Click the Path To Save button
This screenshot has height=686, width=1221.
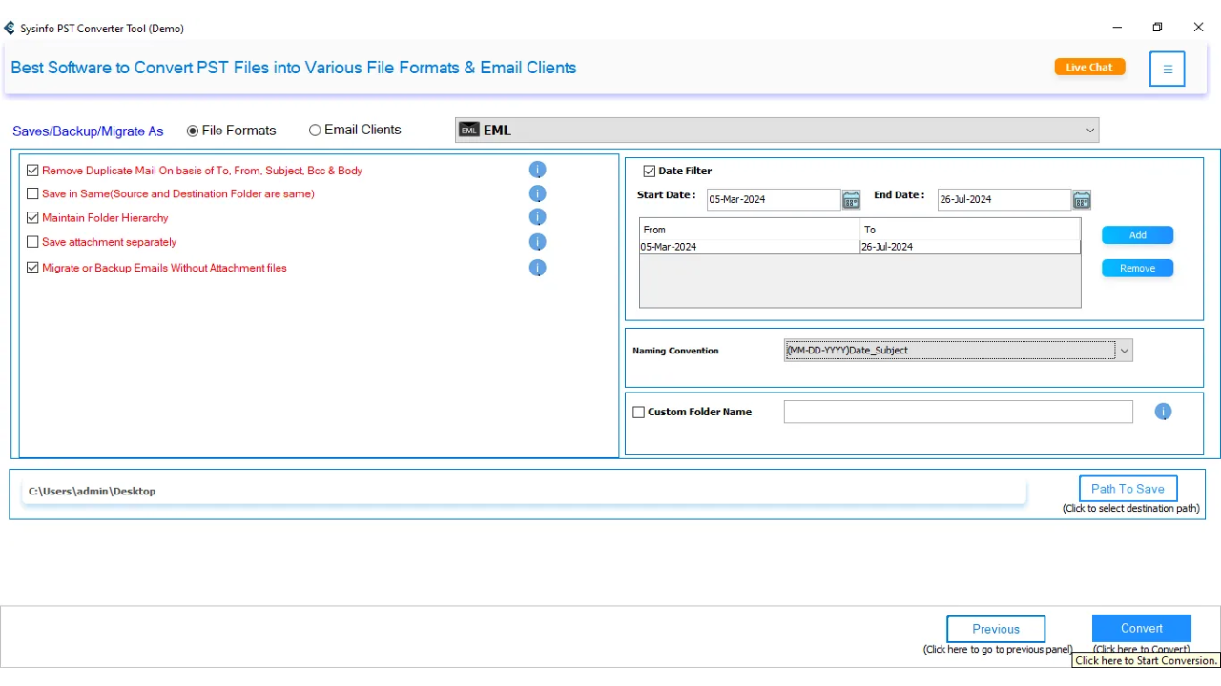click(x=1128, y=489)
